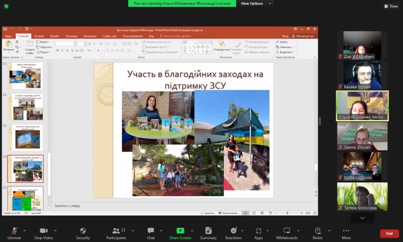This screenshot has height=242, width=403.
Task: Select Ganna Zhosan video tile
Action: (x=362, y=136)
